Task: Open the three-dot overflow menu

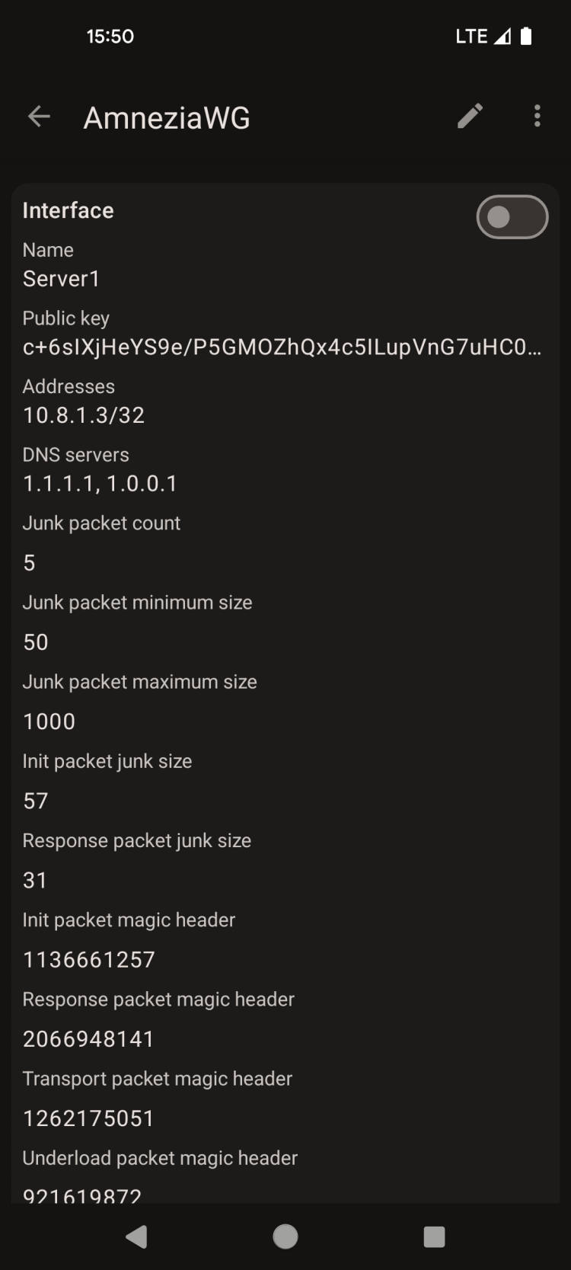Action: pos(538,117)
